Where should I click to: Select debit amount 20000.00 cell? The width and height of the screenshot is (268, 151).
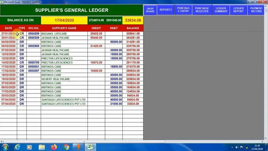tap(114, 79)
